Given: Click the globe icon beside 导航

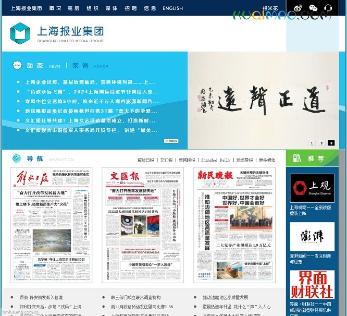Looking at the screenshot, I should 17,159.
